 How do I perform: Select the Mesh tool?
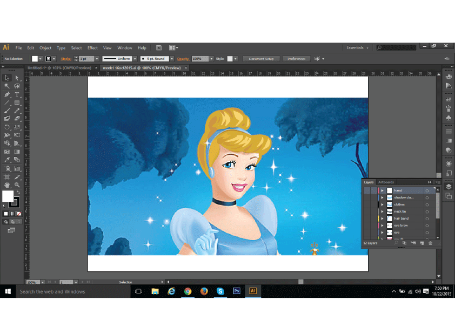(7, 152)
